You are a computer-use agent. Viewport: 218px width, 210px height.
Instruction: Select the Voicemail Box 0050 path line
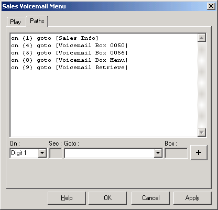[x=69, y=46]
